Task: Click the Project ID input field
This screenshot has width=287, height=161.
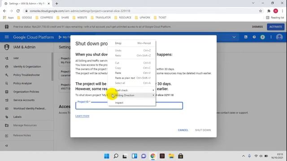Action: pos(129,106)
